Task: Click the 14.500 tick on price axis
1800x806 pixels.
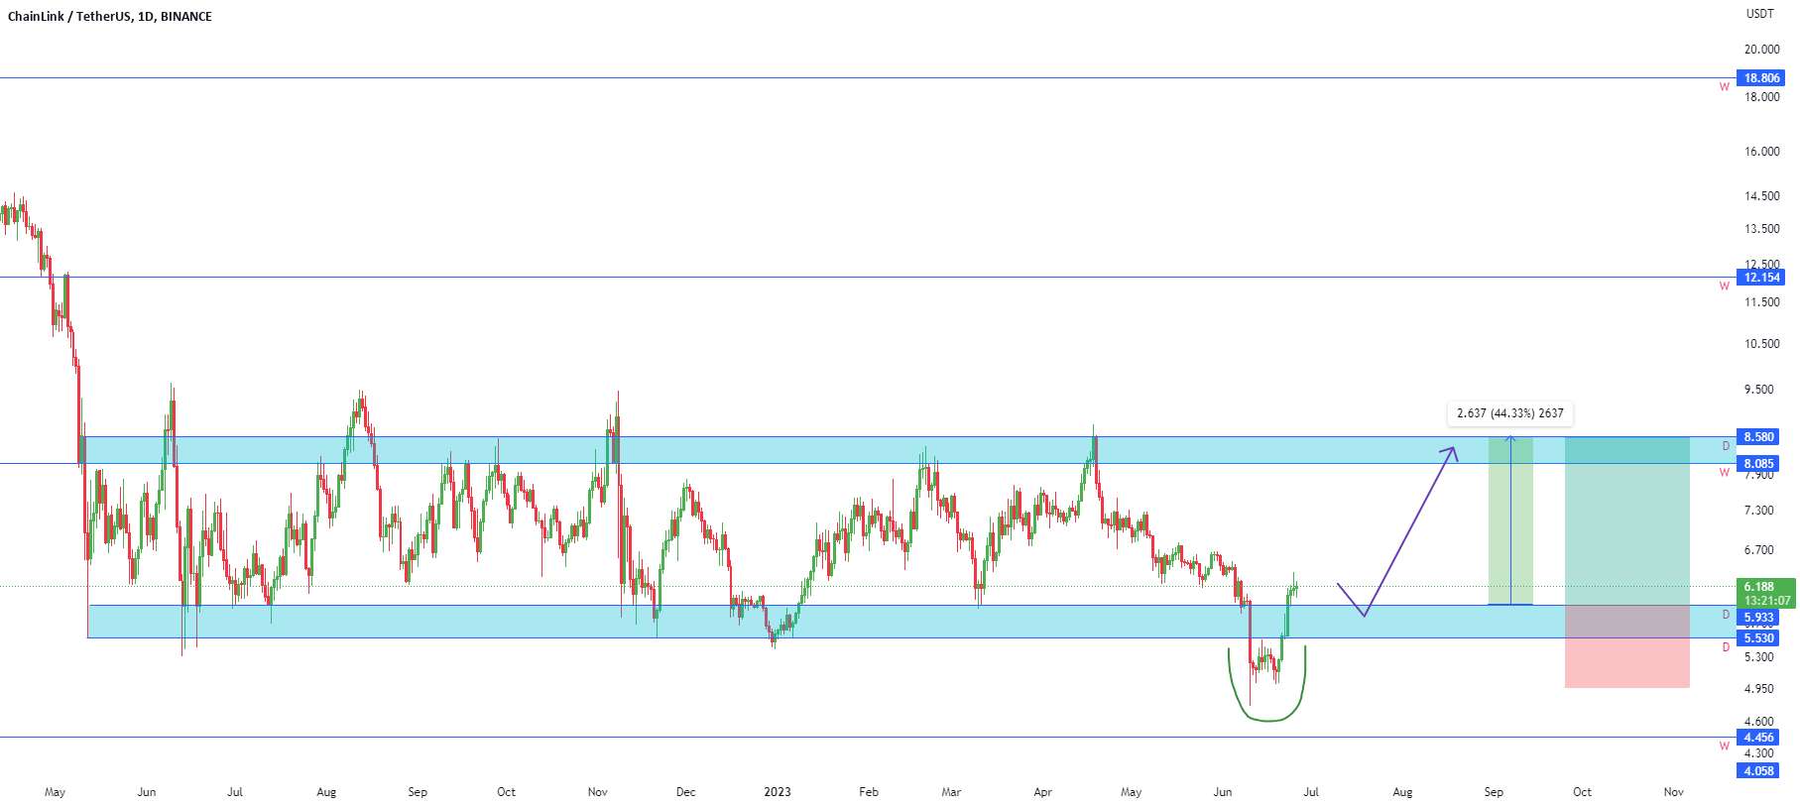Action: click(x=1762, y=196)
